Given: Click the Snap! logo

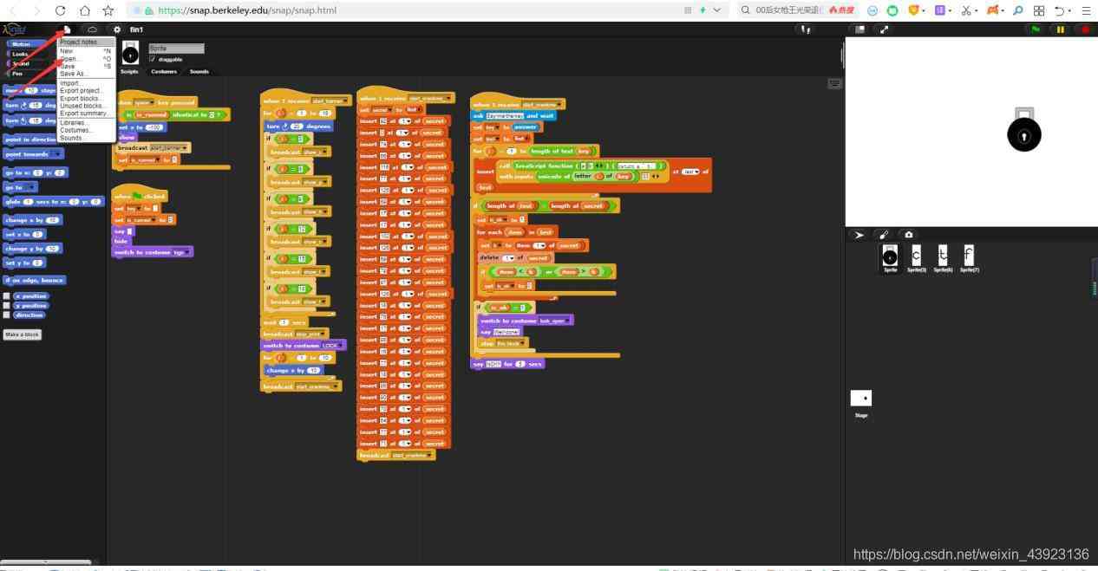Looking at the screenshot, I should point(15,29).
